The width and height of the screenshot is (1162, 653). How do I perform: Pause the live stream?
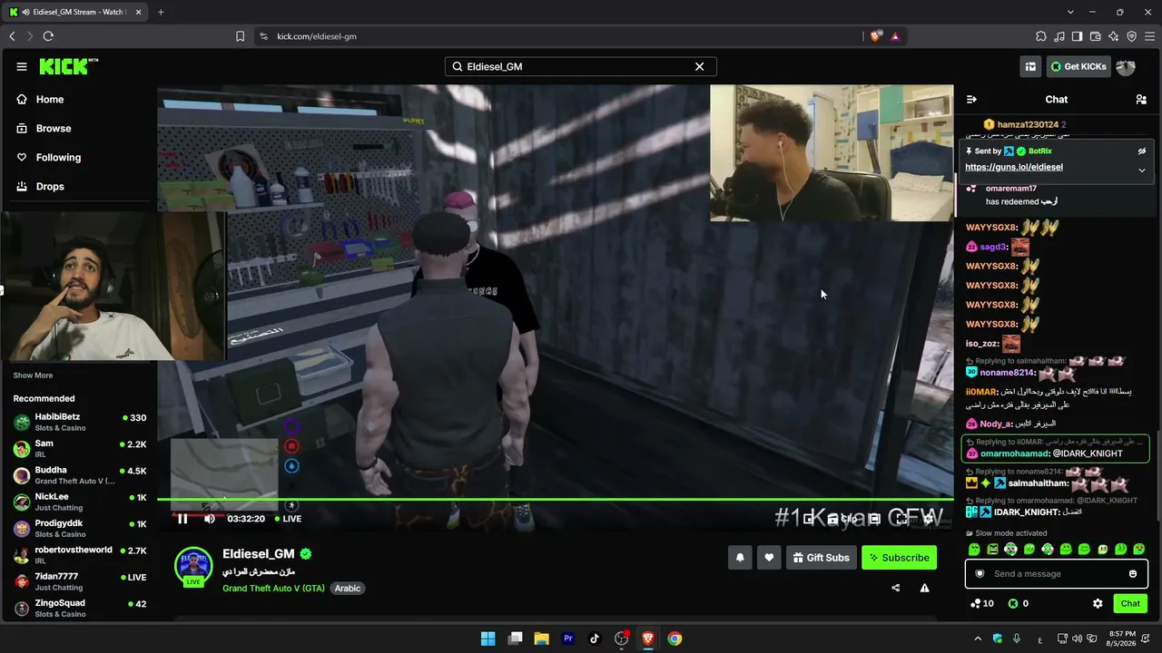coord(182,519)
